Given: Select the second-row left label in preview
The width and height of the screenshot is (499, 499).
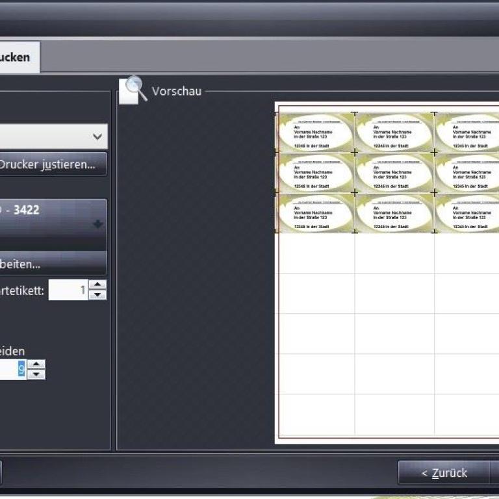Looking at the screenshot, I should click(x=316, y=172).
